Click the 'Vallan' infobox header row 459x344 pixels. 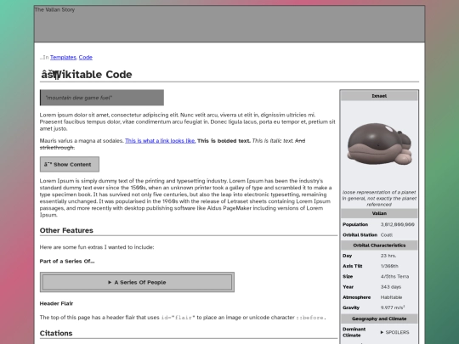[379, 213]
